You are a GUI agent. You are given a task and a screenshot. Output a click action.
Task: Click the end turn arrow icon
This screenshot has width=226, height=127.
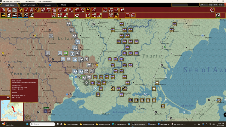(x=218, y=15)
